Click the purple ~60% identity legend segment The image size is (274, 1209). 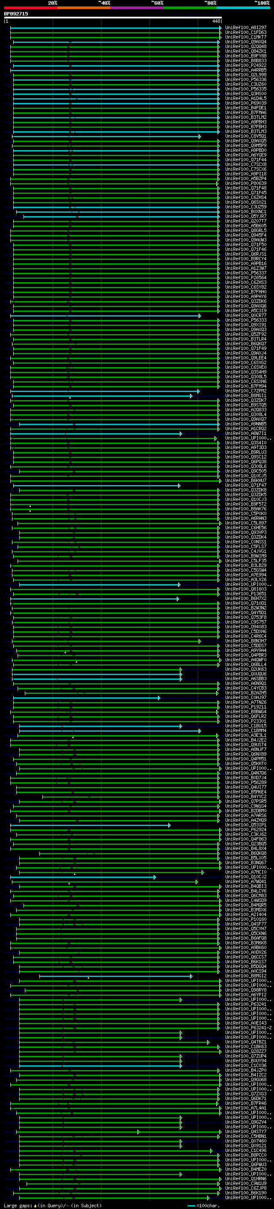click(137, 8)
